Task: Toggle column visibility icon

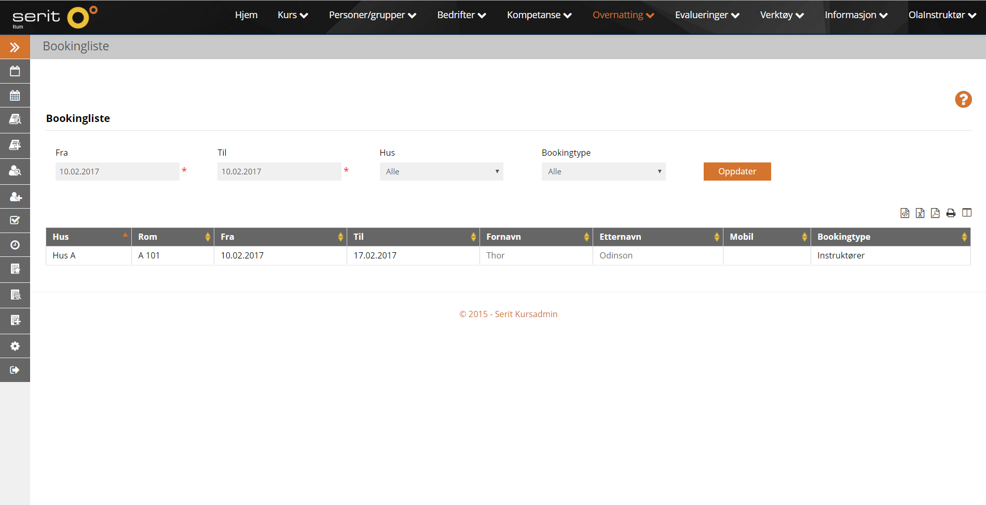Action: point(967,213)
